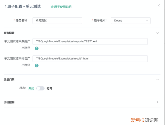Collapse the 参数配置 section using its chevron
This screenshot has height=125, width=165.
point(158,33)
